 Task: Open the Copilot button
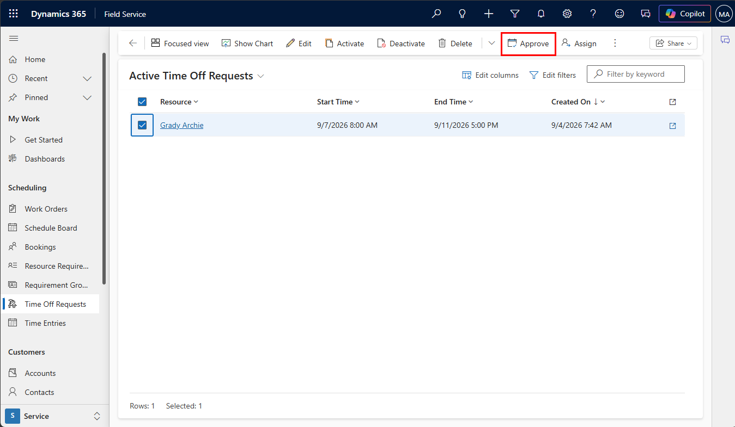click(x=685, y=14)
